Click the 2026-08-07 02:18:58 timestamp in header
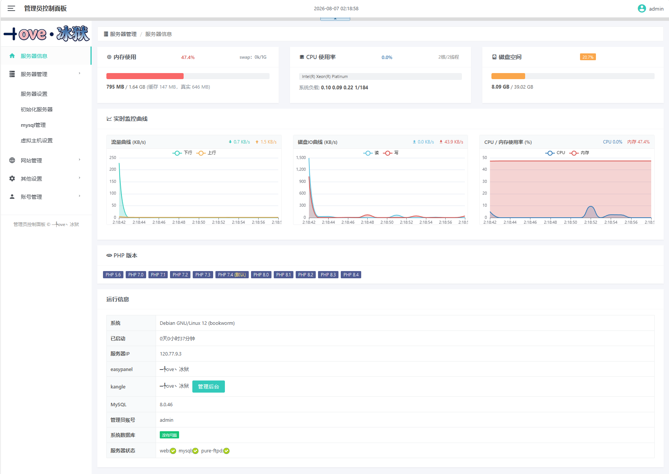Screen dimensions: 669x474 (x=336, y=8)
